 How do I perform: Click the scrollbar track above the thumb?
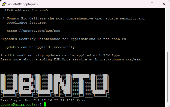[168, 31]
